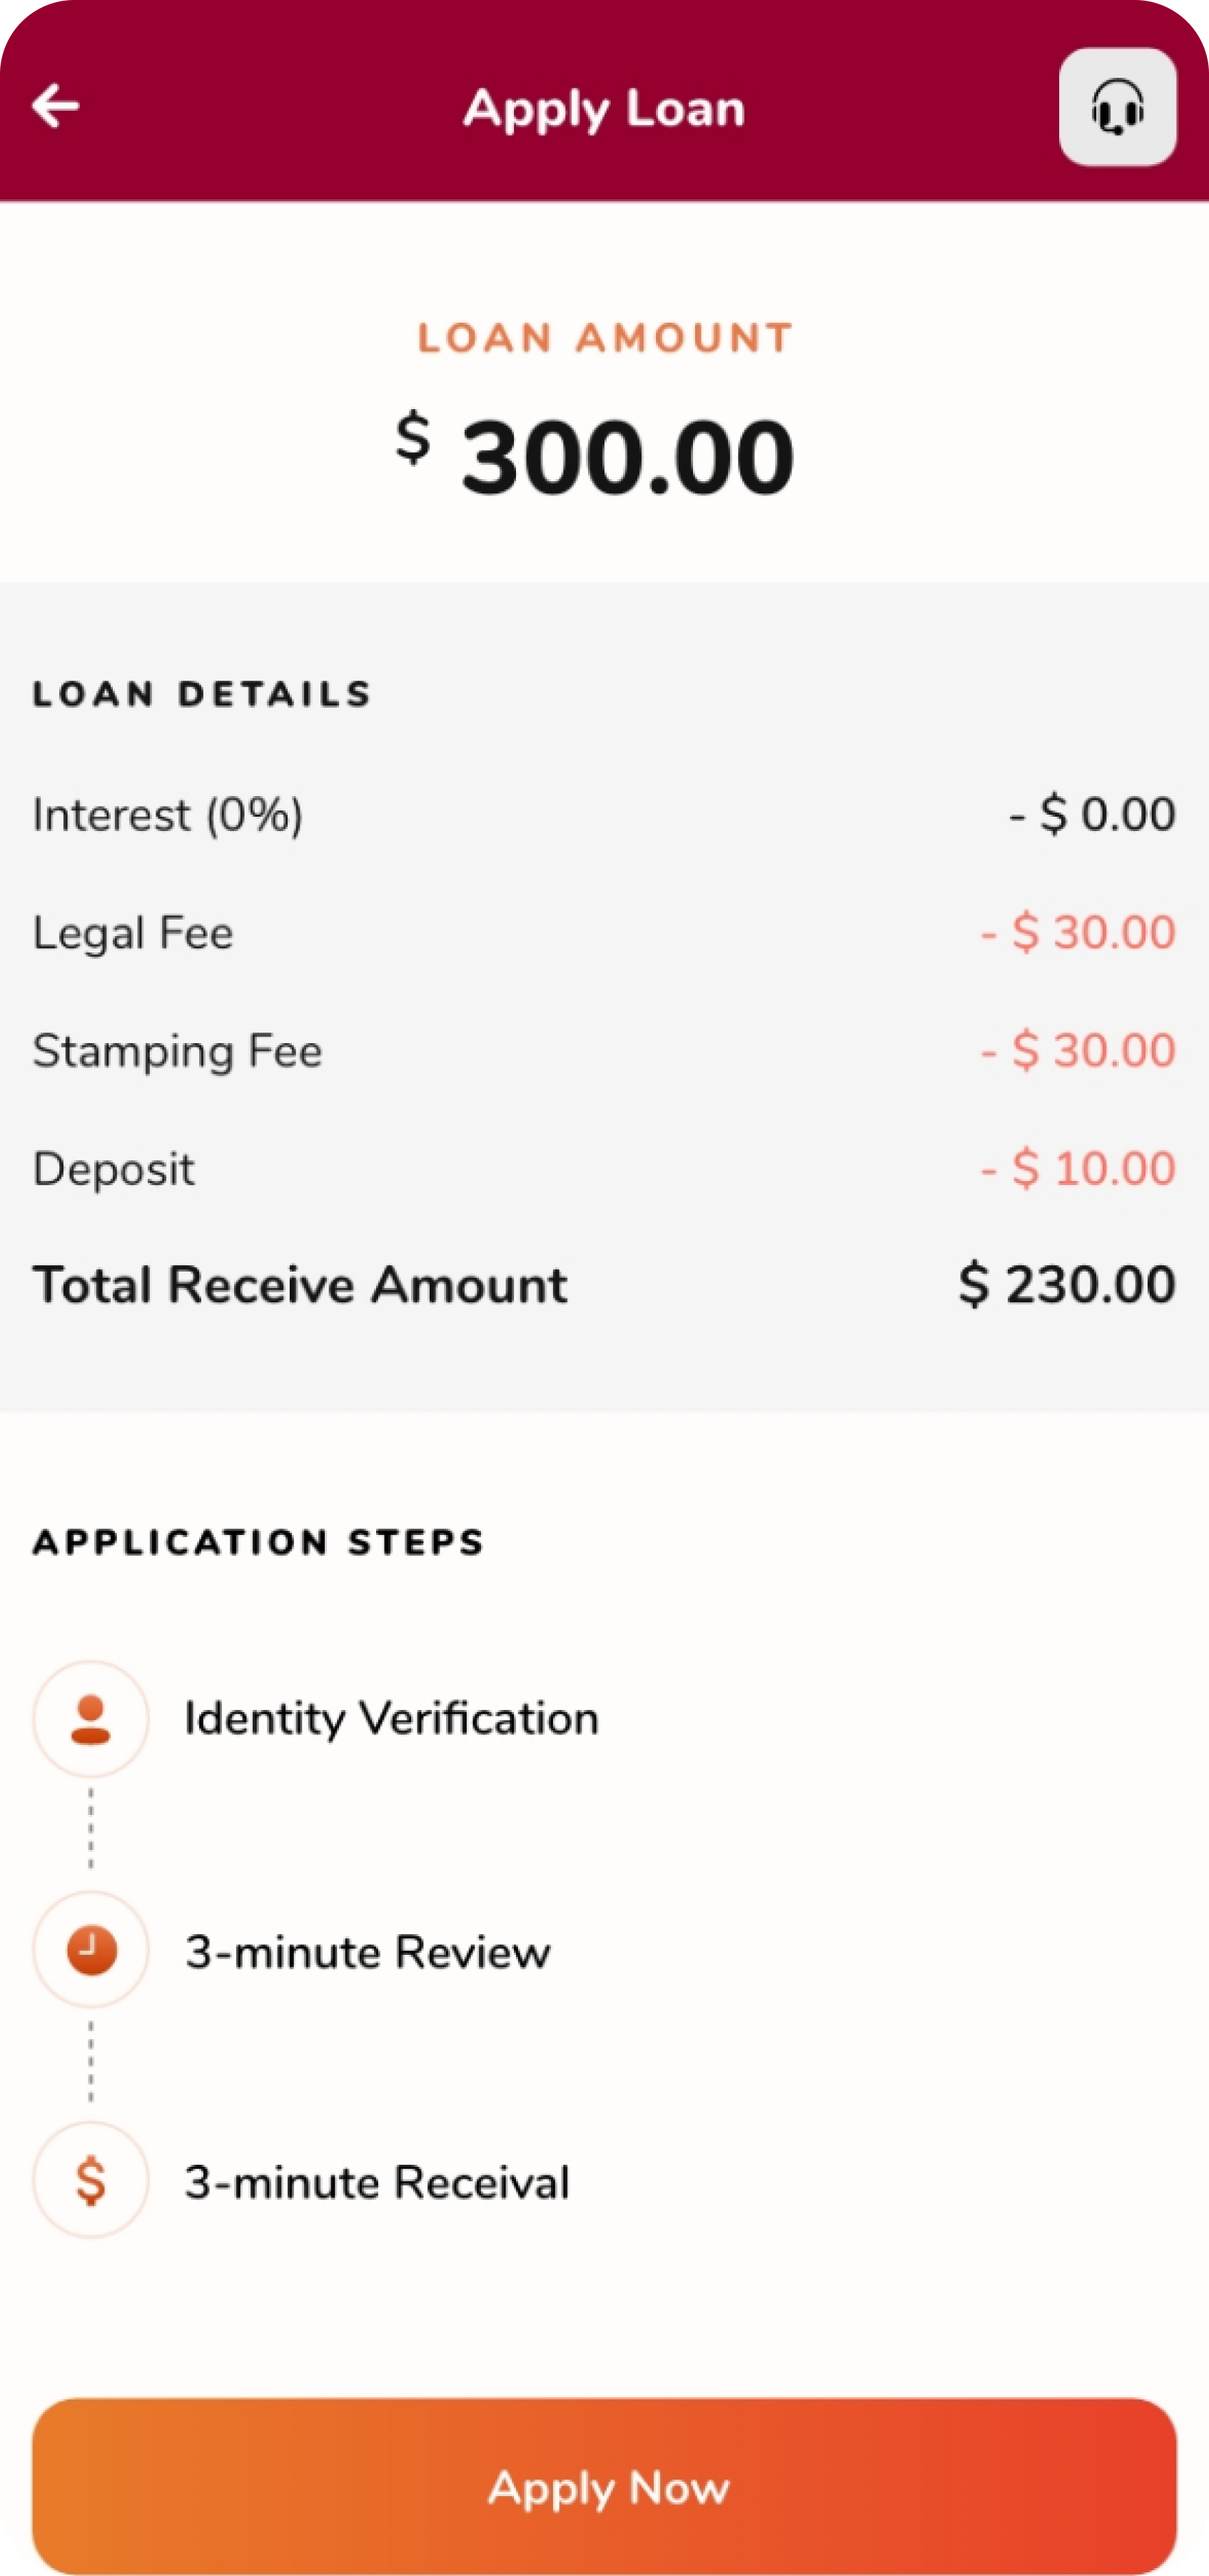The width and height of the screenshot is (1209, 2576).
Task: Tap the Apply Loan header title
Action: pyautogui.click(x=604, y=109)
